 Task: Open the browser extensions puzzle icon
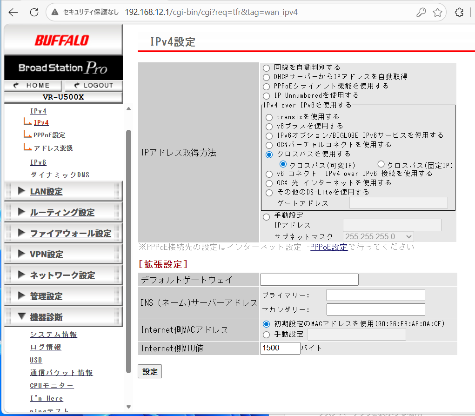pyautogui.click(x=459, y=13)
